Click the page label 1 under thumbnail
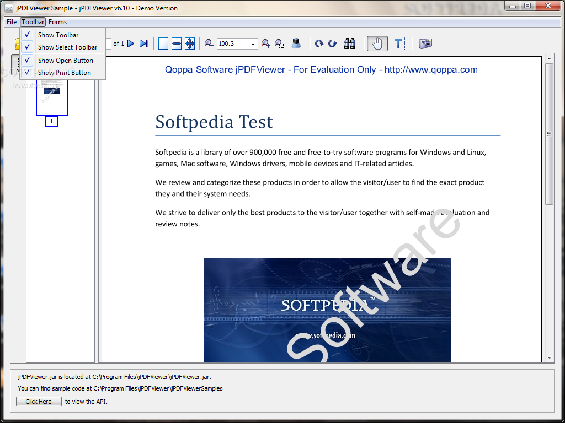The image size is (565, 423). [x=51, y=122]
